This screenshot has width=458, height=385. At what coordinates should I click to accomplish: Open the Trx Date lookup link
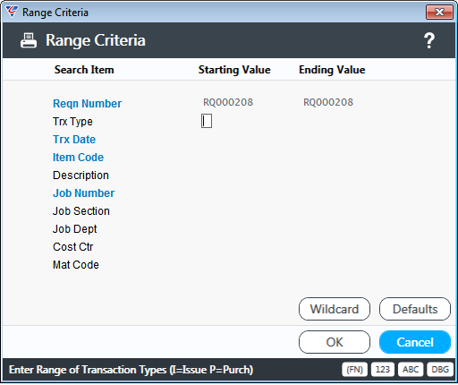[74, 140]
